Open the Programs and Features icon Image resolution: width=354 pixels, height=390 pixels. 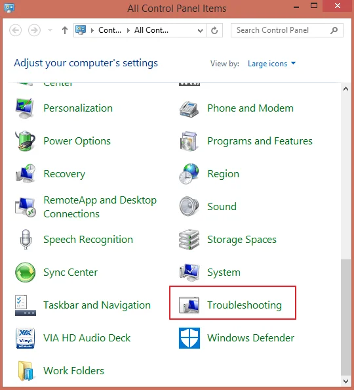(x=189, y=141)
